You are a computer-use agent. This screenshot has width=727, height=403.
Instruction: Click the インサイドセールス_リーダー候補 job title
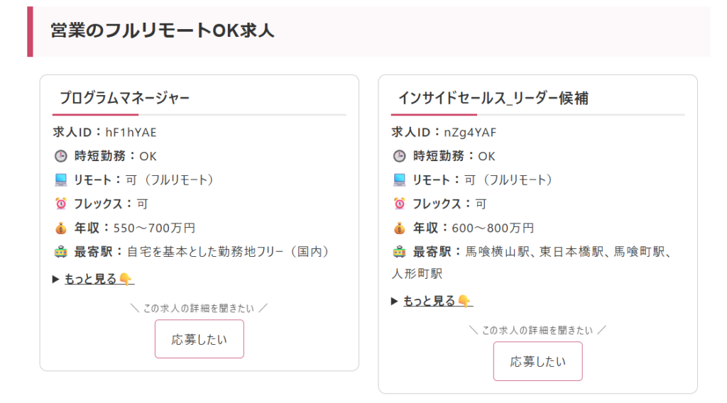point(493,98)
